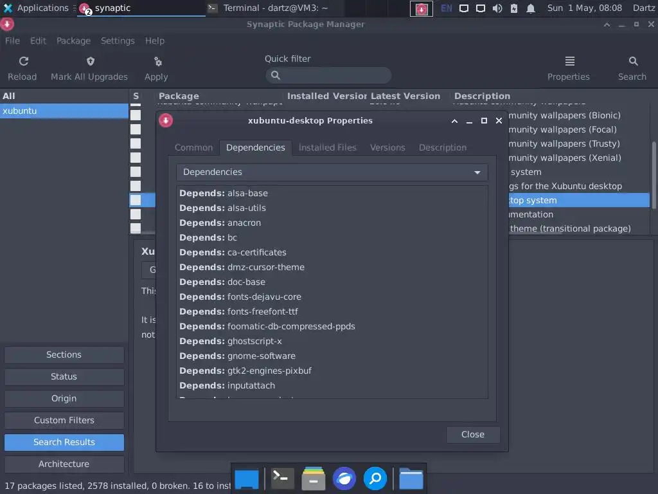Screen dimensions: 658x494
Task: Open the Properties toolbar icon
Action: pyautogui.click(x=569, y=61)
